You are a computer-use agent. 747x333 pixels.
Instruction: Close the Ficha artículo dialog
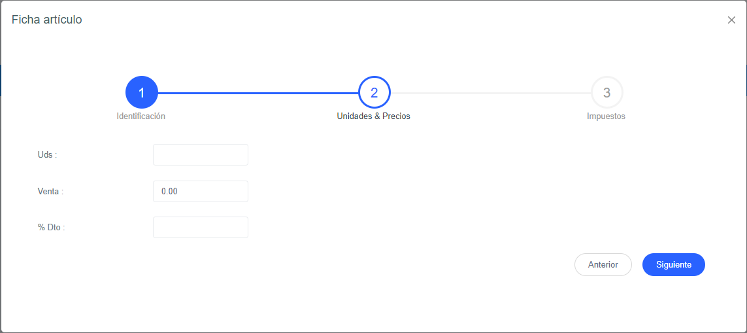point(731,20)
